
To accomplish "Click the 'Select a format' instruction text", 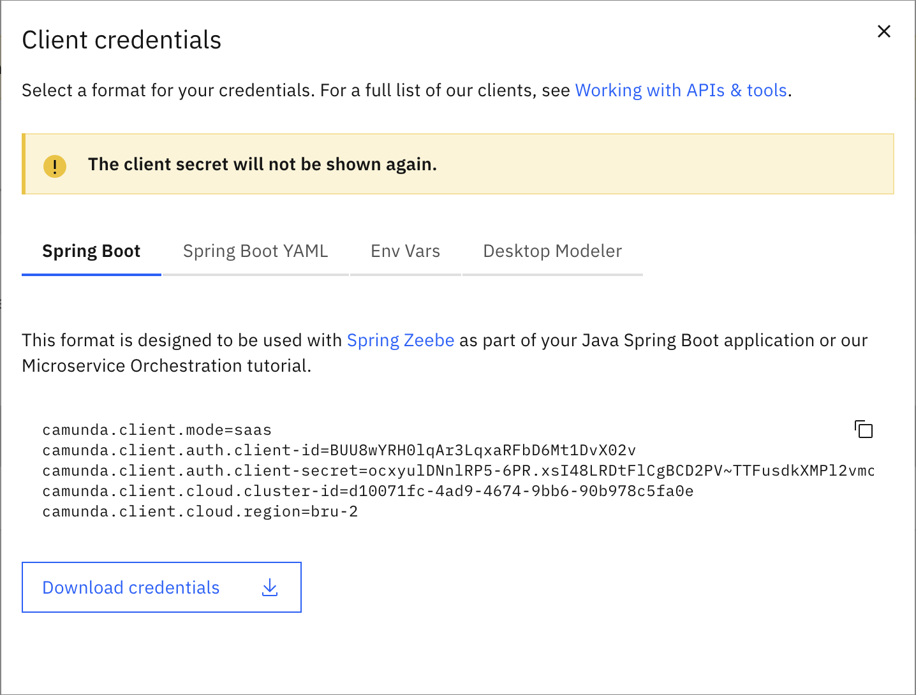I will pyautogui.click(x=293, y=91).
